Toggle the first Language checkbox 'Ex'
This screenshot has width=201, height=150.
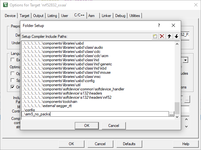13,60
